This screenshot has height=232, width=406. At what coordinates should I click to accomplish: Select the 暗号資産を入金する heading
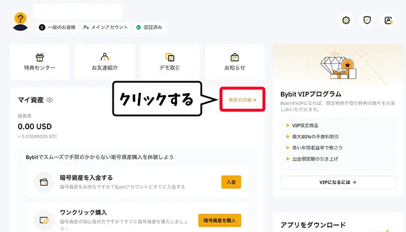[86, 177]
